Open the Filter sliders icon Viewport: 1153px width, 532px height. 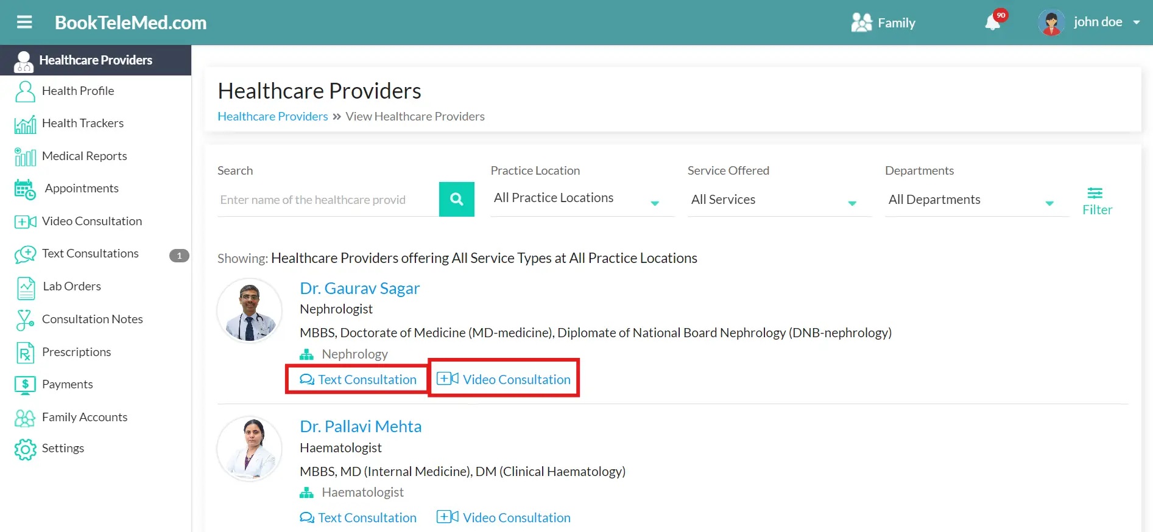click(x=1095, y=194)
